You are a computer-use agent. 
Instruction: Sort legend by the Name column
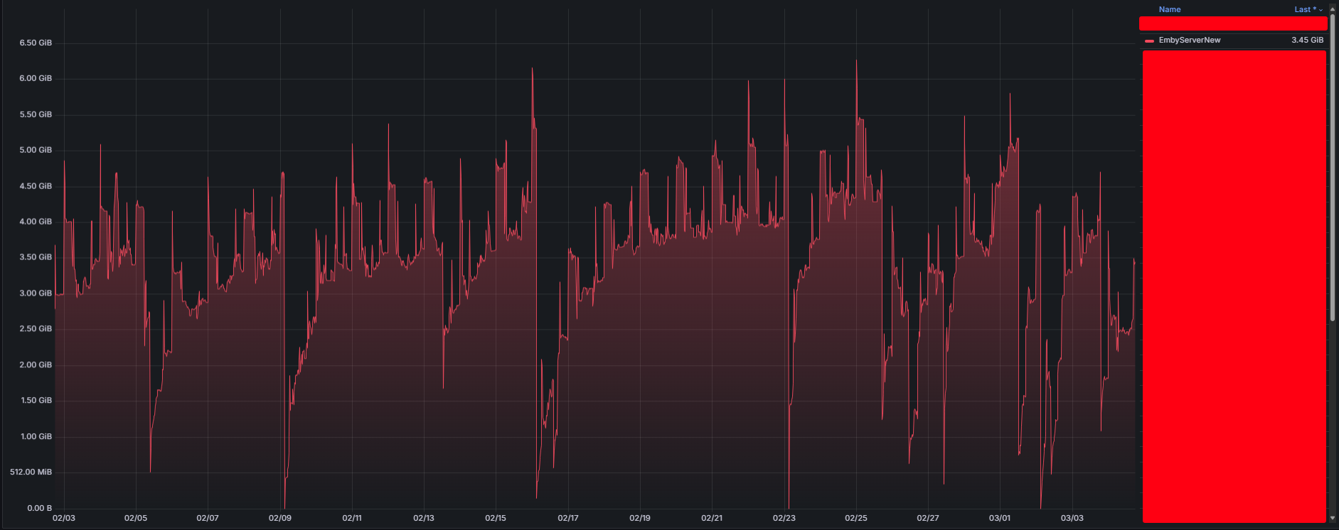point(1169,9)
